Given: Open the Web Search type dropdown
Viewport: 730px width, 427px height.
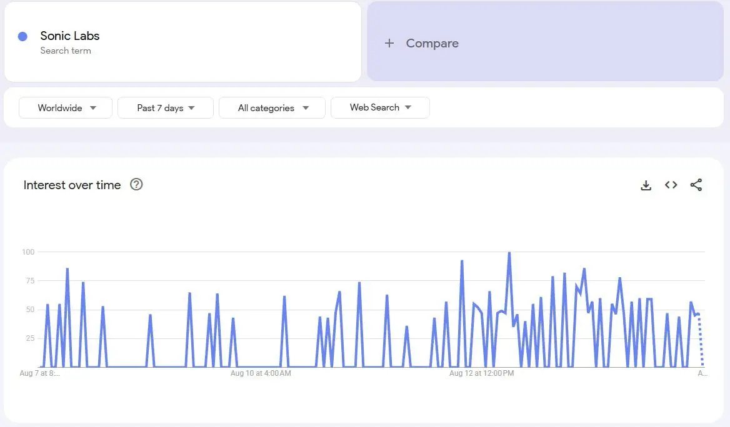Looking at the screenshot, I should (380, 107).
